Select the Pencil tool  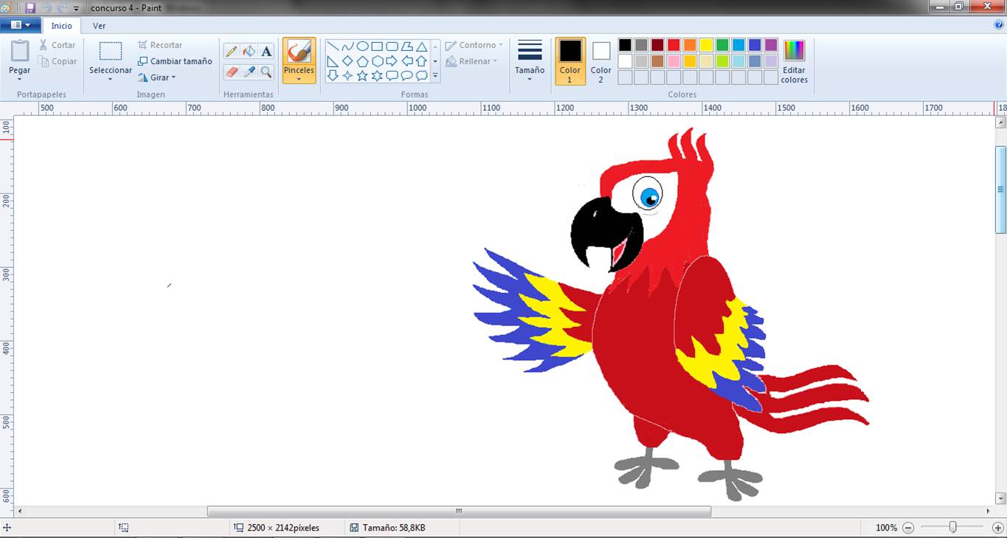232,51
